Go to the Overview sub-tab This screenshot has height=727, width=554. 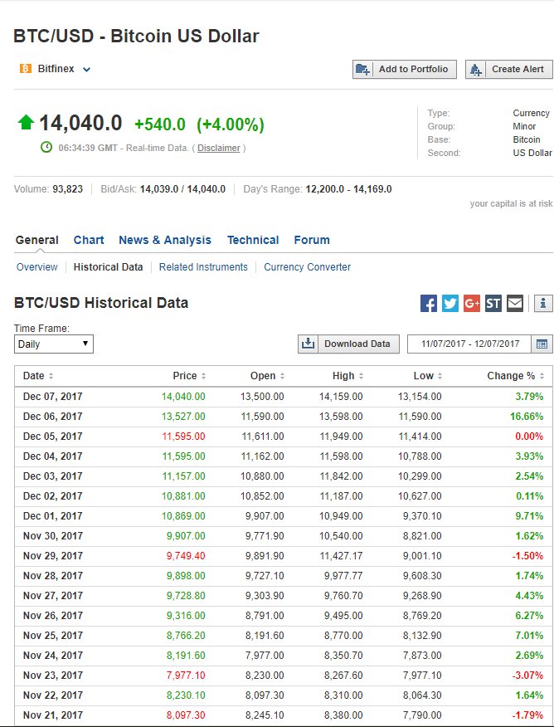pos(37,267)
